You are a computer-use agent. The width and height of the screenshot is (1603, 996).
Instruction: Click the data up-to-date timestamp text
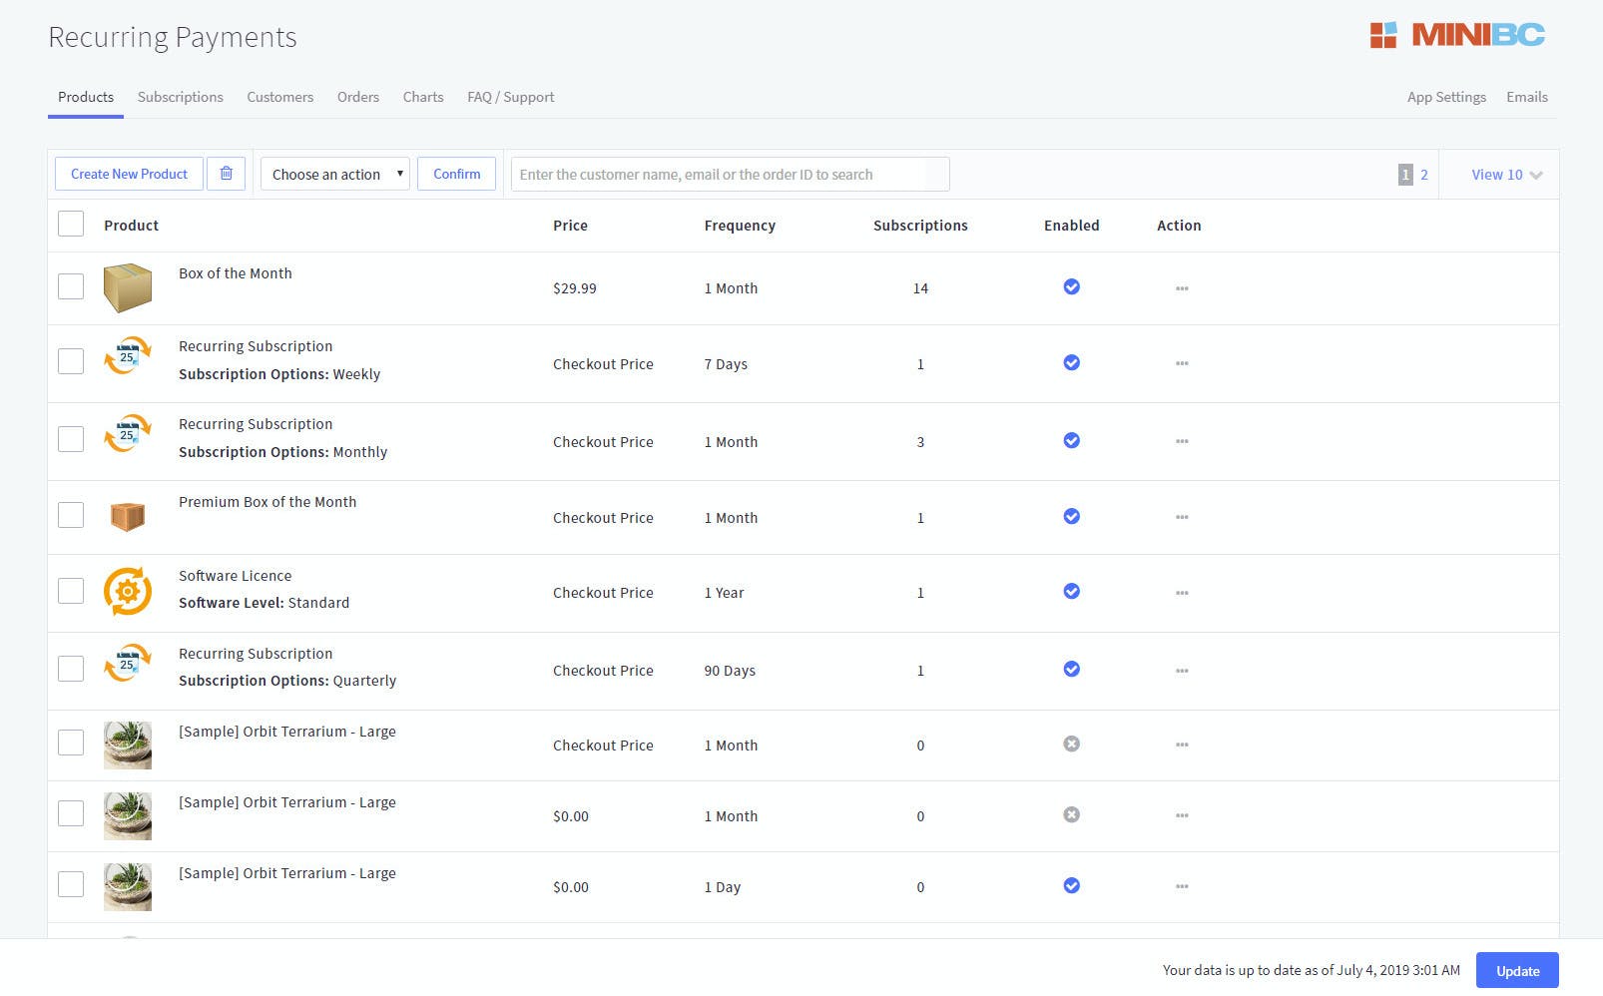[1311, 970]
